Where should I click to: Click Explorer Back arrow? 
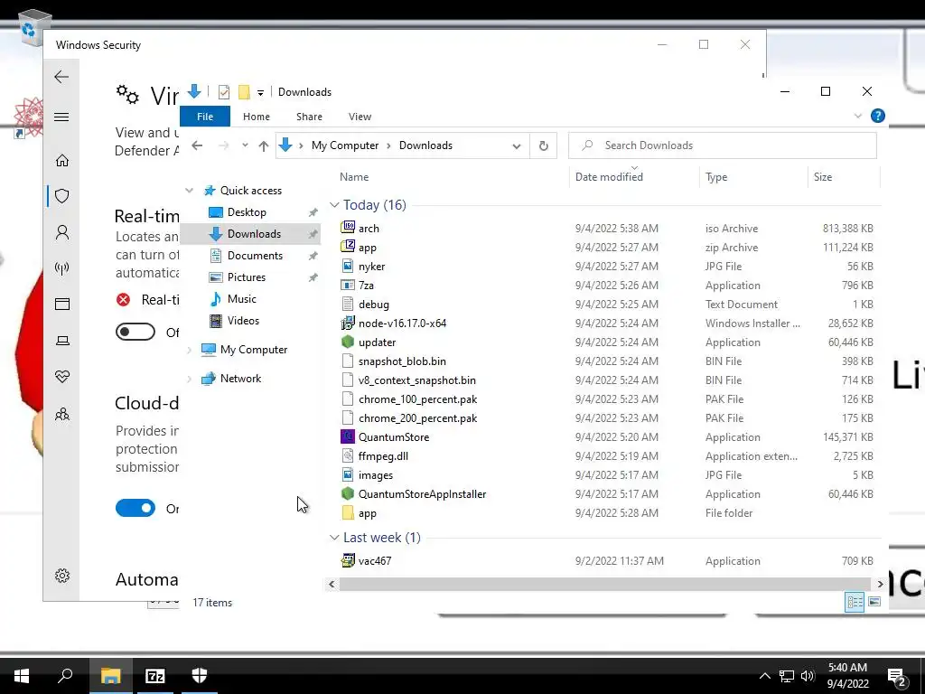pos(197,145)
